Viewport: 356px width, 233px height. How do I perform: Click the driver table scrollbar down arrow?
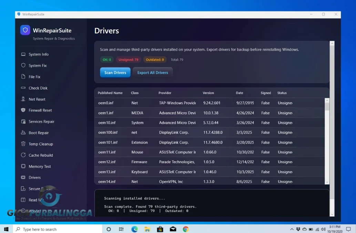point(327,182)
